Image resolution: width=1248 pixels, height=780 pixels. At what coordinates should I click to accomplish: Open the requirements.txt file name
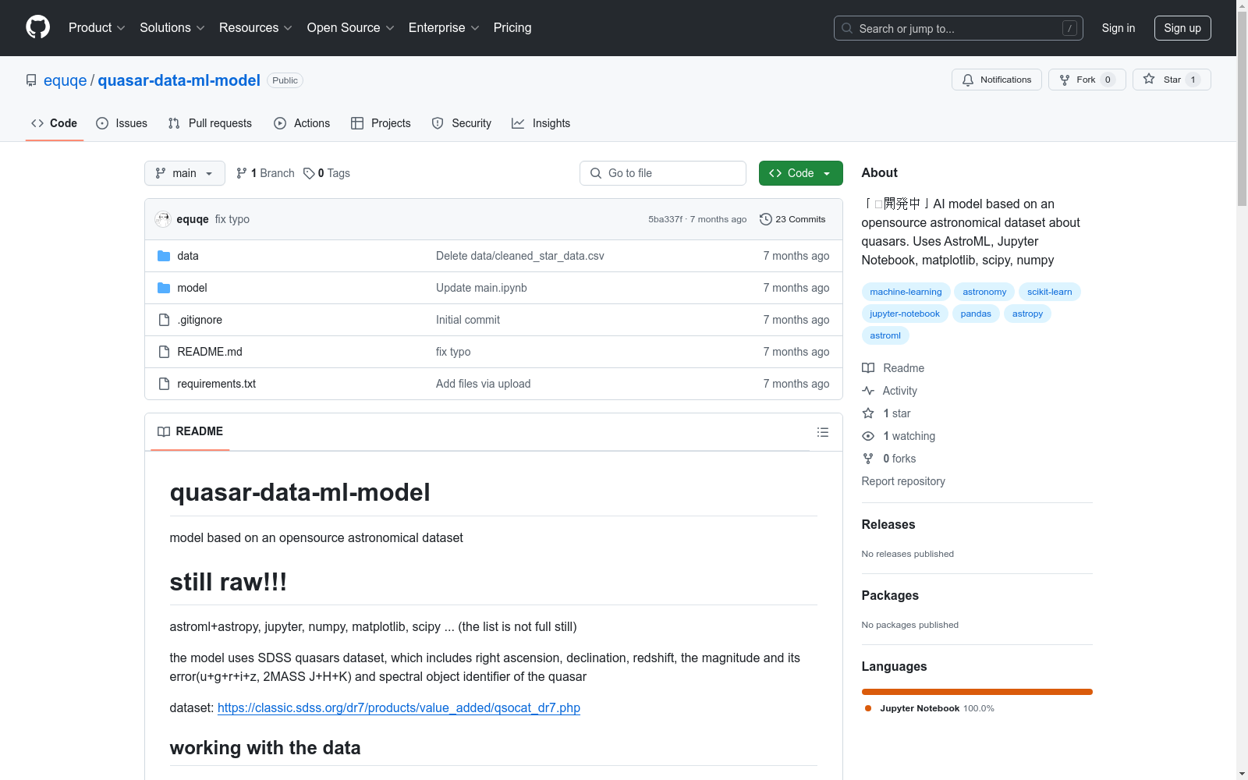[x=217, y=384]
